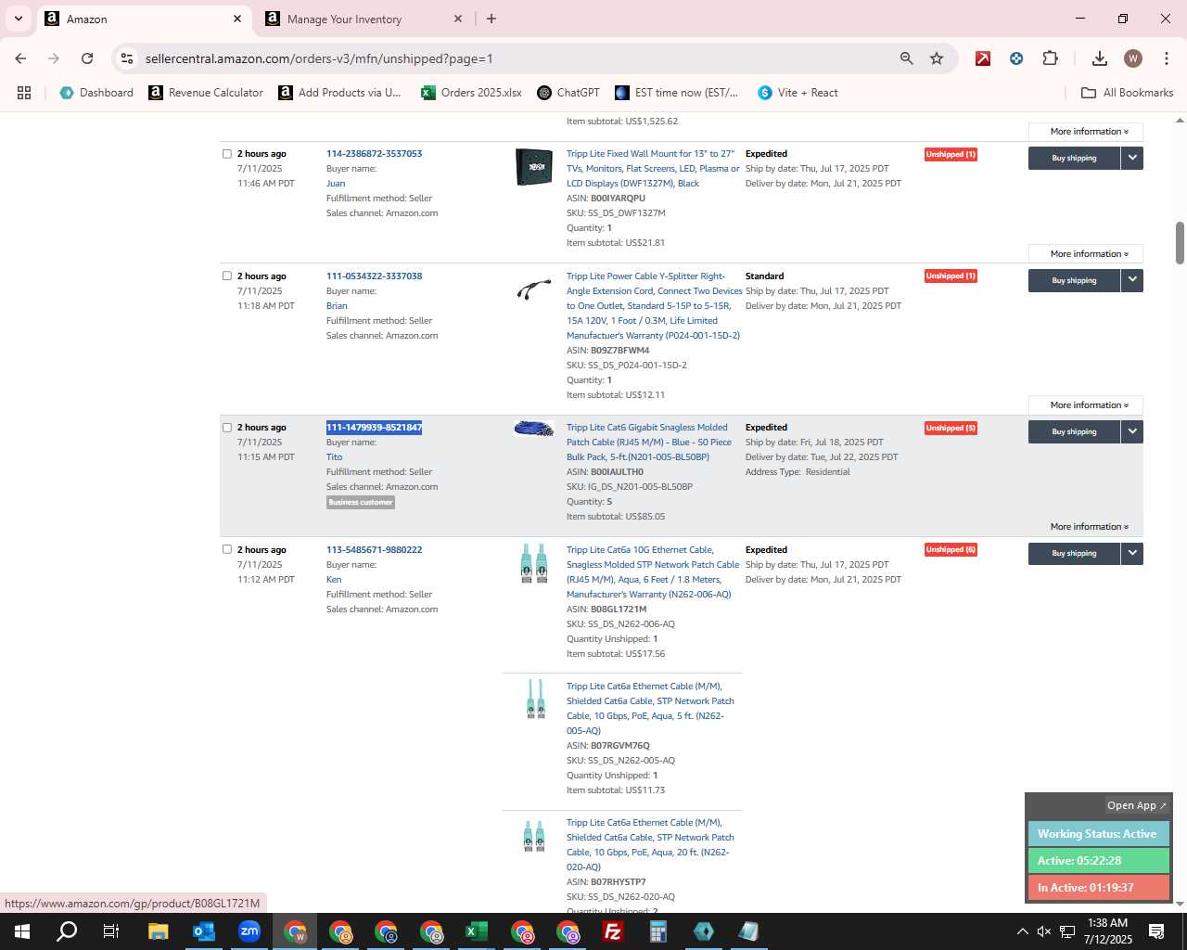Expand dropdown beside Ken's Buy shipping button
The height and width of the screenshot is (950, 1187).
coord(1132,554)
